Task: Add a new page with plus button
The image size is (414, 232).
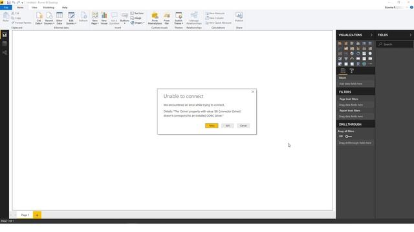Action: click(38, 215)
